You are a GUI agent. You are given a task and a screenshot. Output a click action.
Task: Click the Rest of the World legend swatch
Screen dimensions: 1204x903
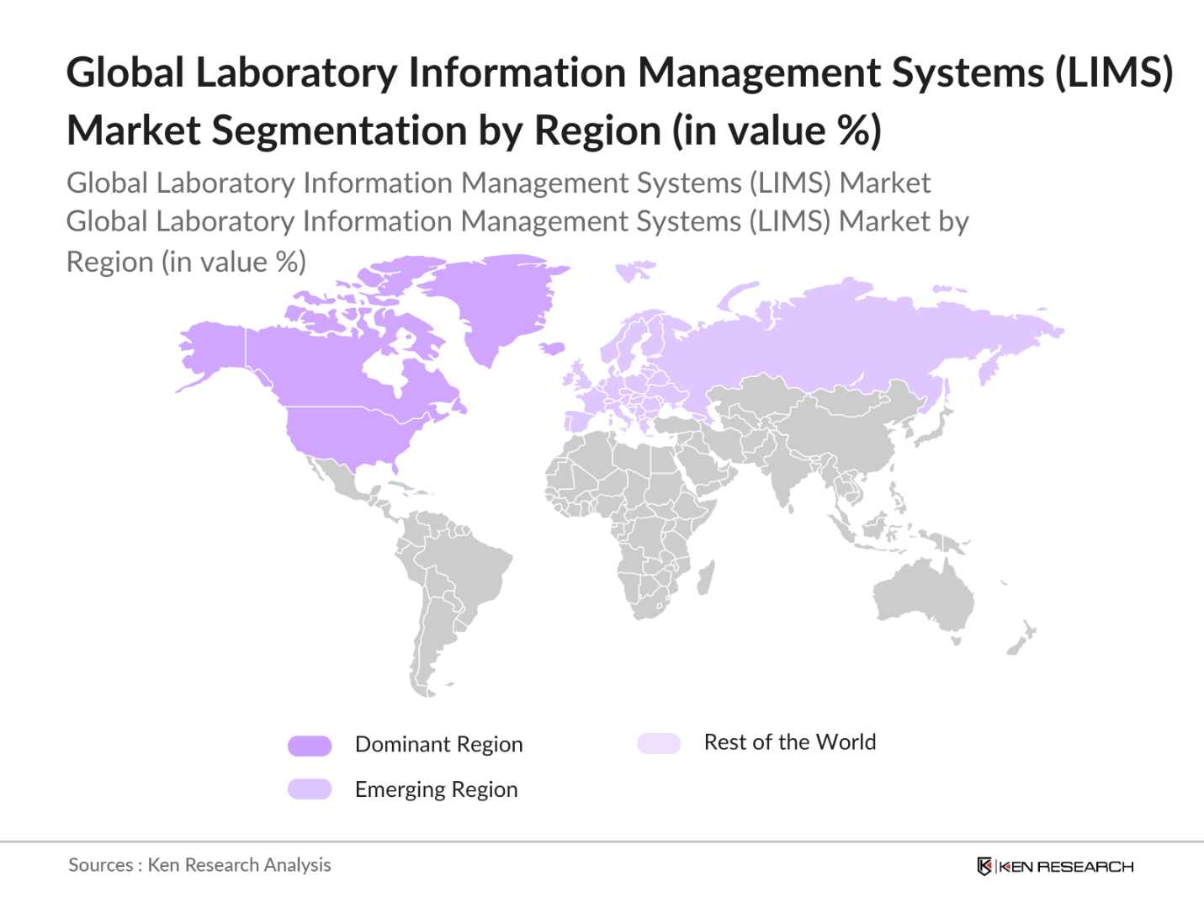coord(659,743)
